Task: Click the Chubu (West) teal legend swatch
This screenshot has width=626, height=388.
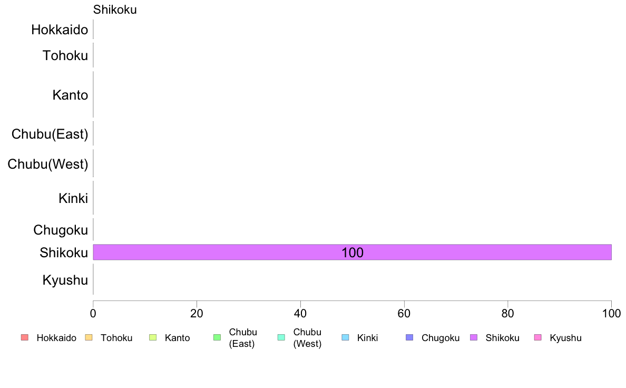Action: point(281,337)
